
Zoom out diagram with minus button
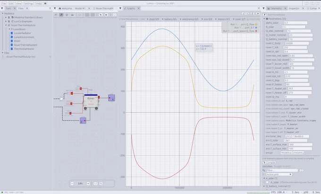pyautogui.click(x=72, y=184)
